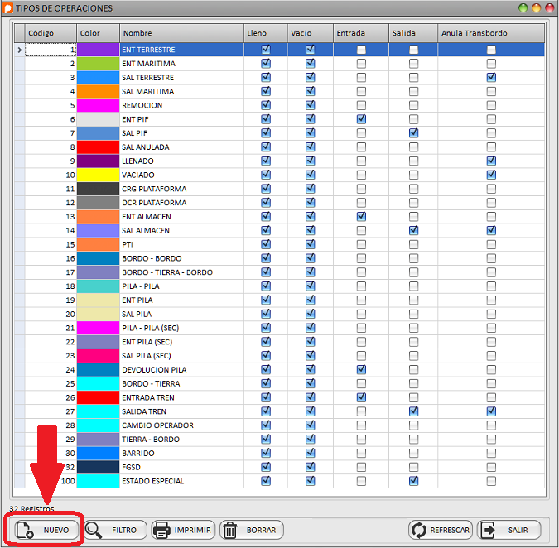Select the PILA - PILA (SEC) cell
Screen dimensions: 559x548
[182, 328]
